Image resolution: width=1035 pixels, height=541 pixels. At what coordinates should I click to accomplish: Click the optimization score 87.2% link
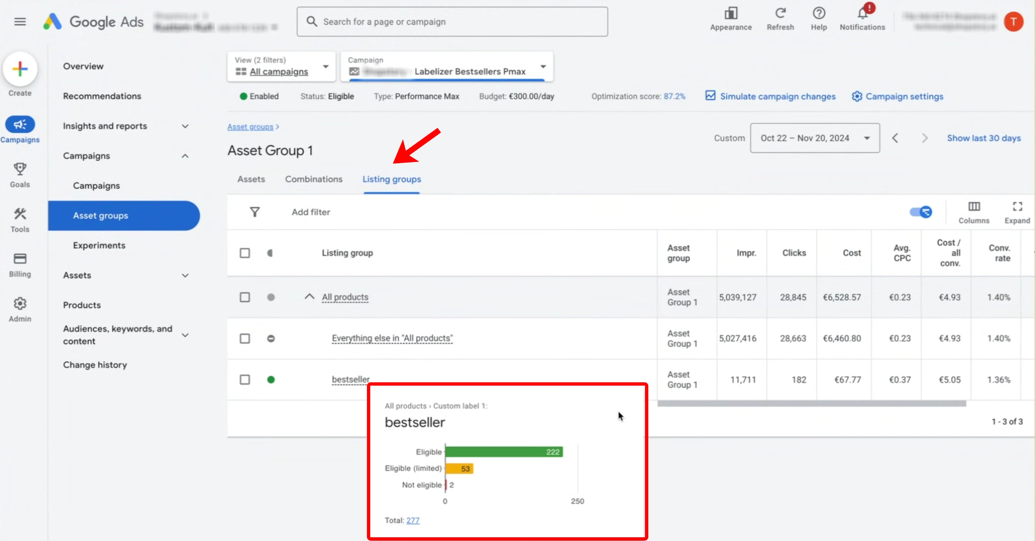[x=675, y=96]
